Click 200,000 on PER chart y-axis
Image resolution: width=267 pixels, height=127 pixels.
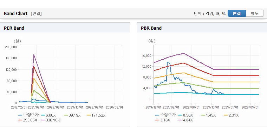pos(11,47)
